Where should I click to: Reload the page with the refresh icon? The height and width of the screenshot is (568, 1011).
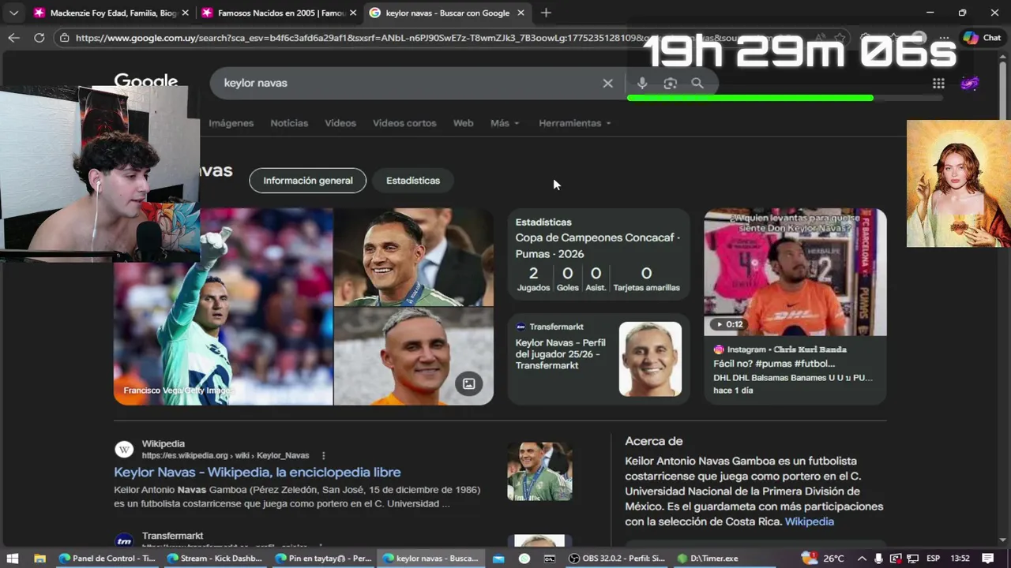[x=39, y=38]
